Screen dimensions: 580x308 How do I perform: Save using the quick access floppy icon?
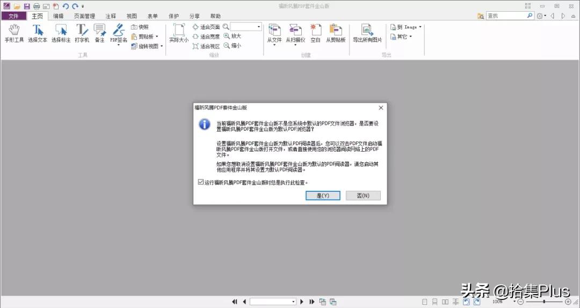click(27, 6)
